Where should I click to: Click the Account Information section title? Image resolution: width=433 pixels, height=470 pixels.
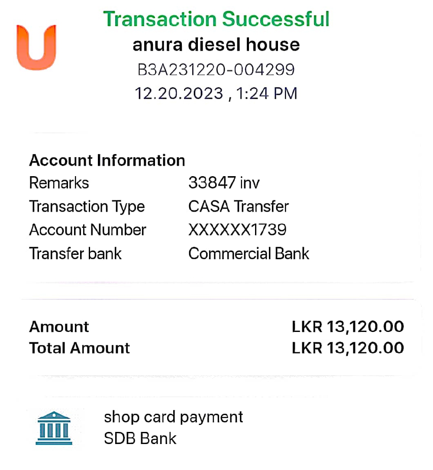107,161
